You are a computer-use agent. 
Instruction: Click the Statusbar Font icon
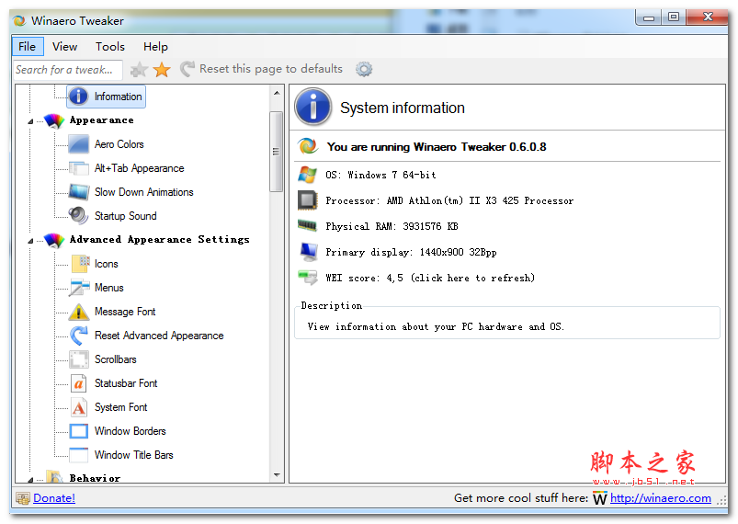pos(79,383)
